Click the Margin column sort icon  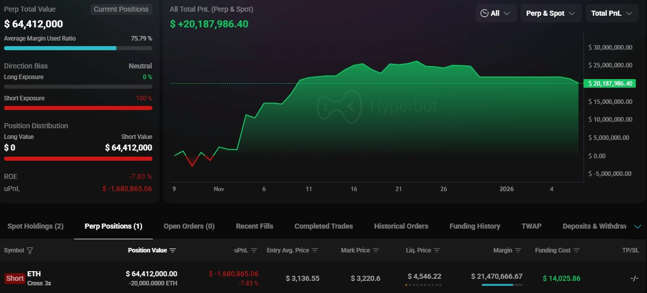(x=517, y=250)
